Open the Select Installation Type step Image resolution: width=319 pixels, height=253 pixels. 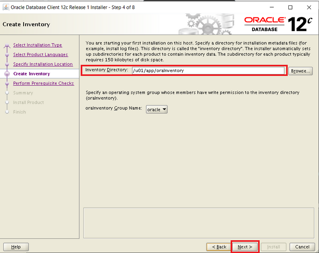(38, 45)
